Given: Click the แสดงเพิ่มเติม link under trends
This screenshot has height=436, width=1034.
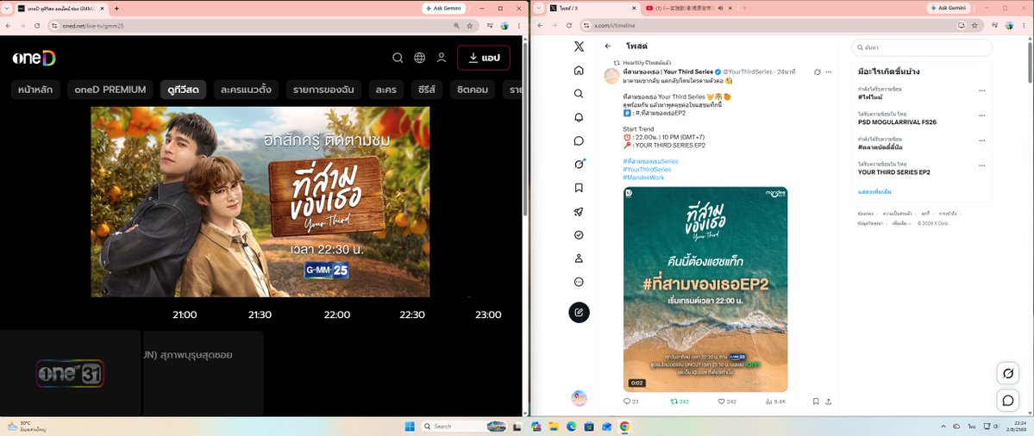Looking at the screenshot, I should 874,191.
